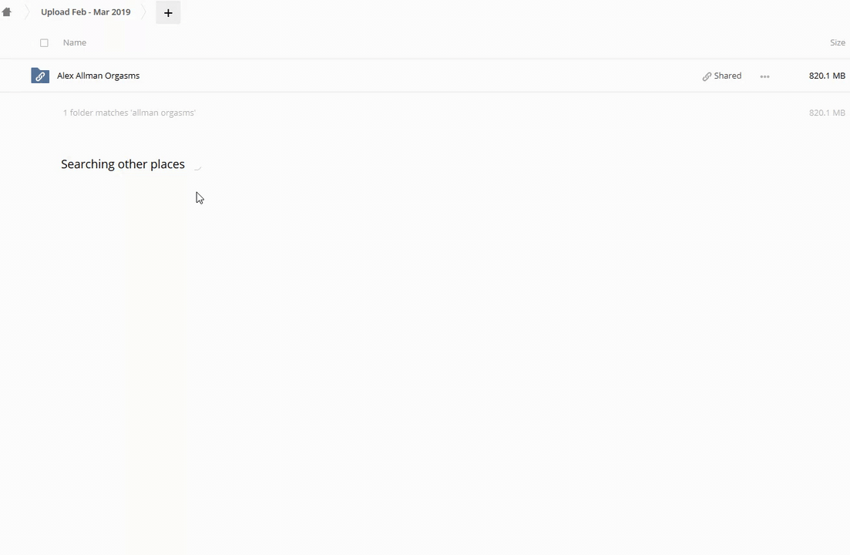Open the Alex Allman folder by its name

(98, 76)
